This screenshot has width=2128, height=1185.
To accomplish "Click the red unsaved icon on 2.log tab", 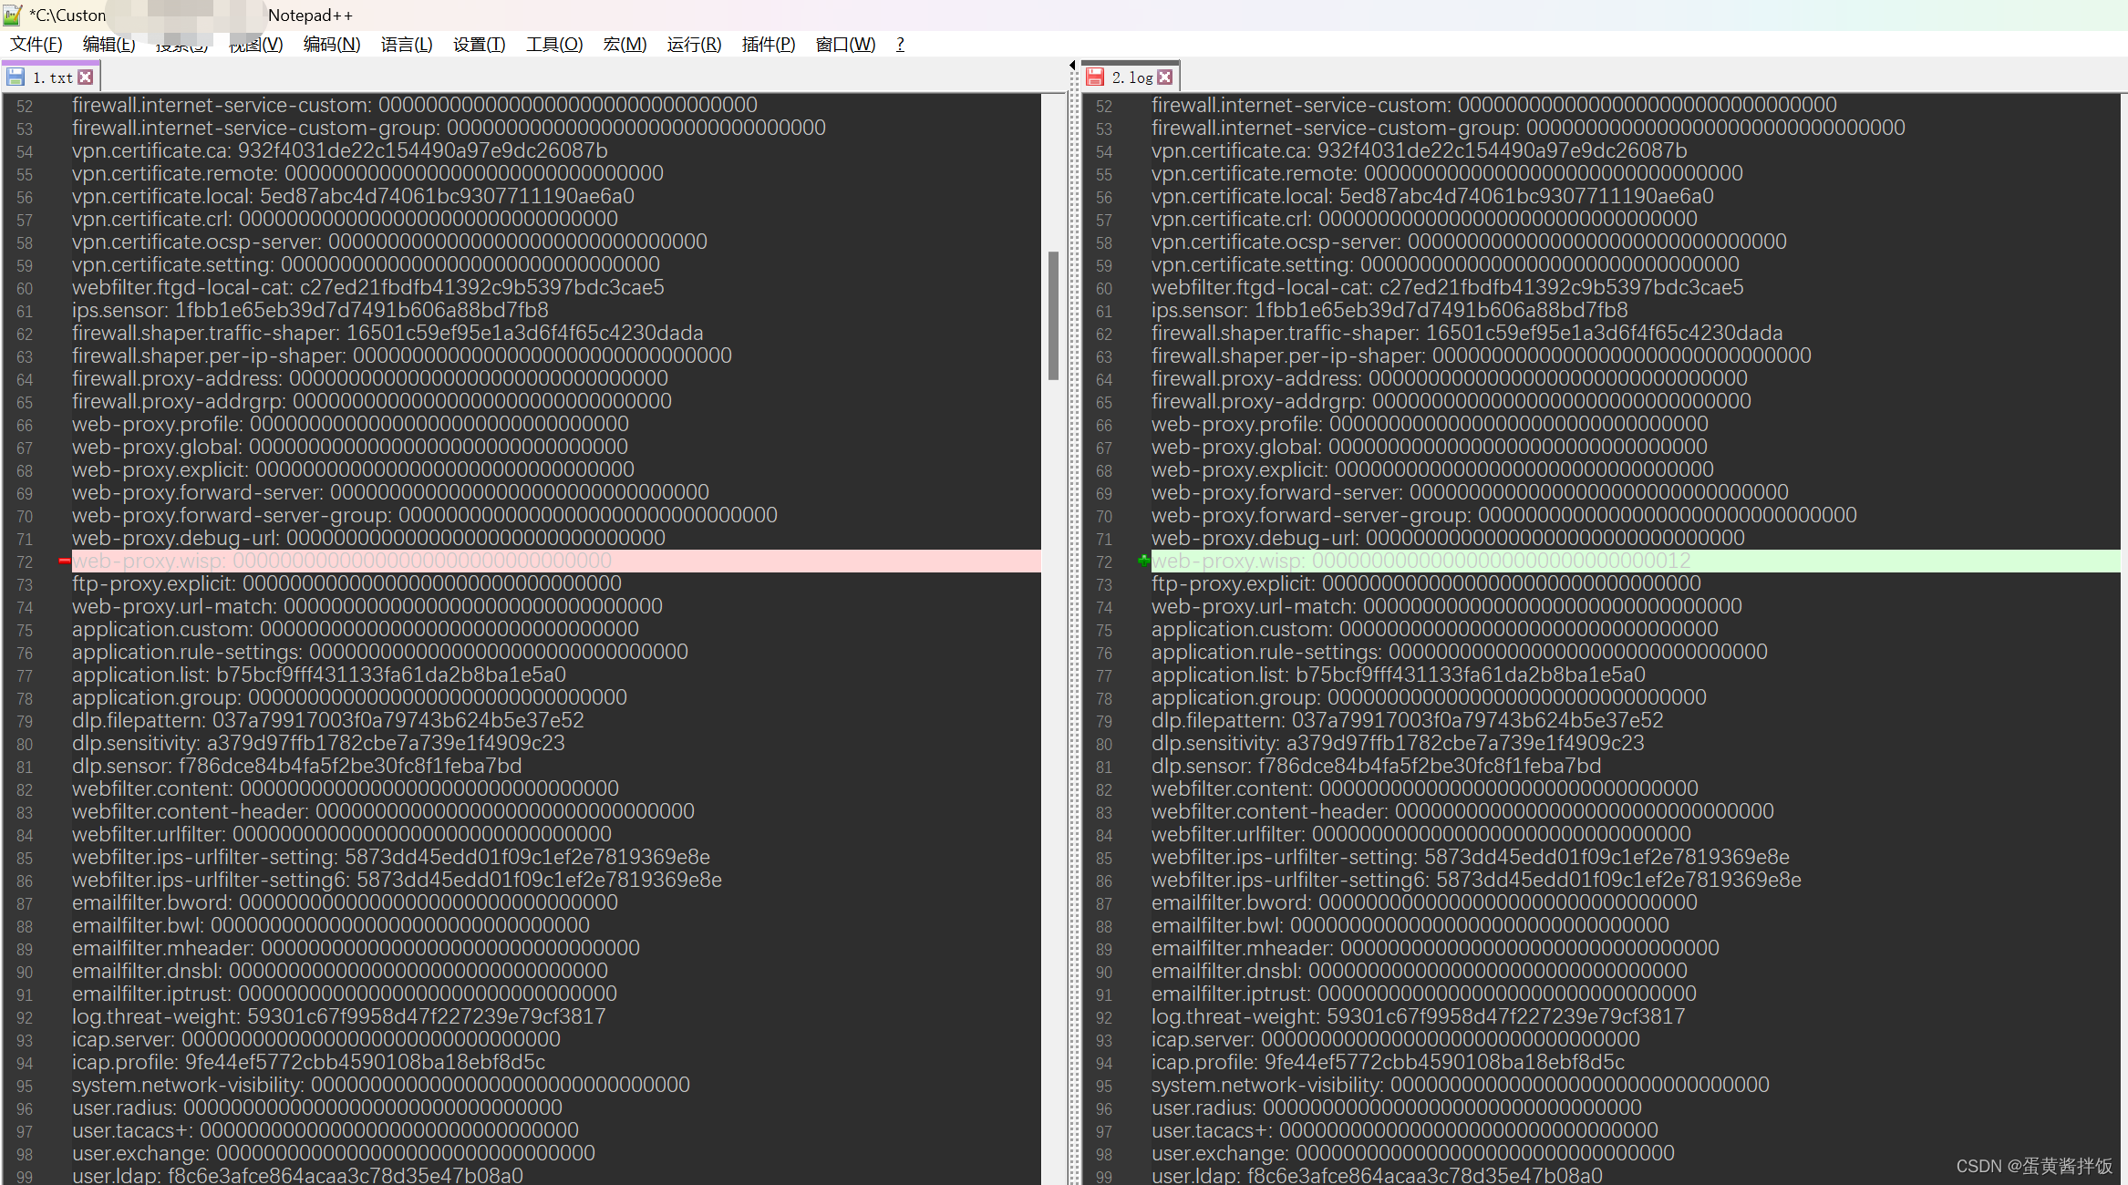I will pos(1095,77).
